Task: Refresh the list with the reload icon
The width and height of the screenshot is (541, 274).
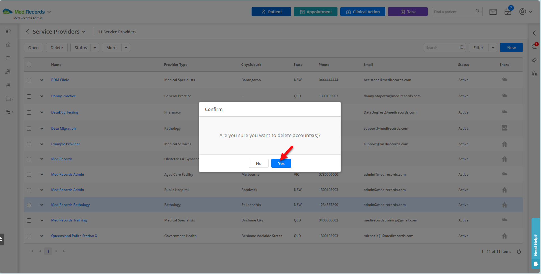Action: click(519, 251)
